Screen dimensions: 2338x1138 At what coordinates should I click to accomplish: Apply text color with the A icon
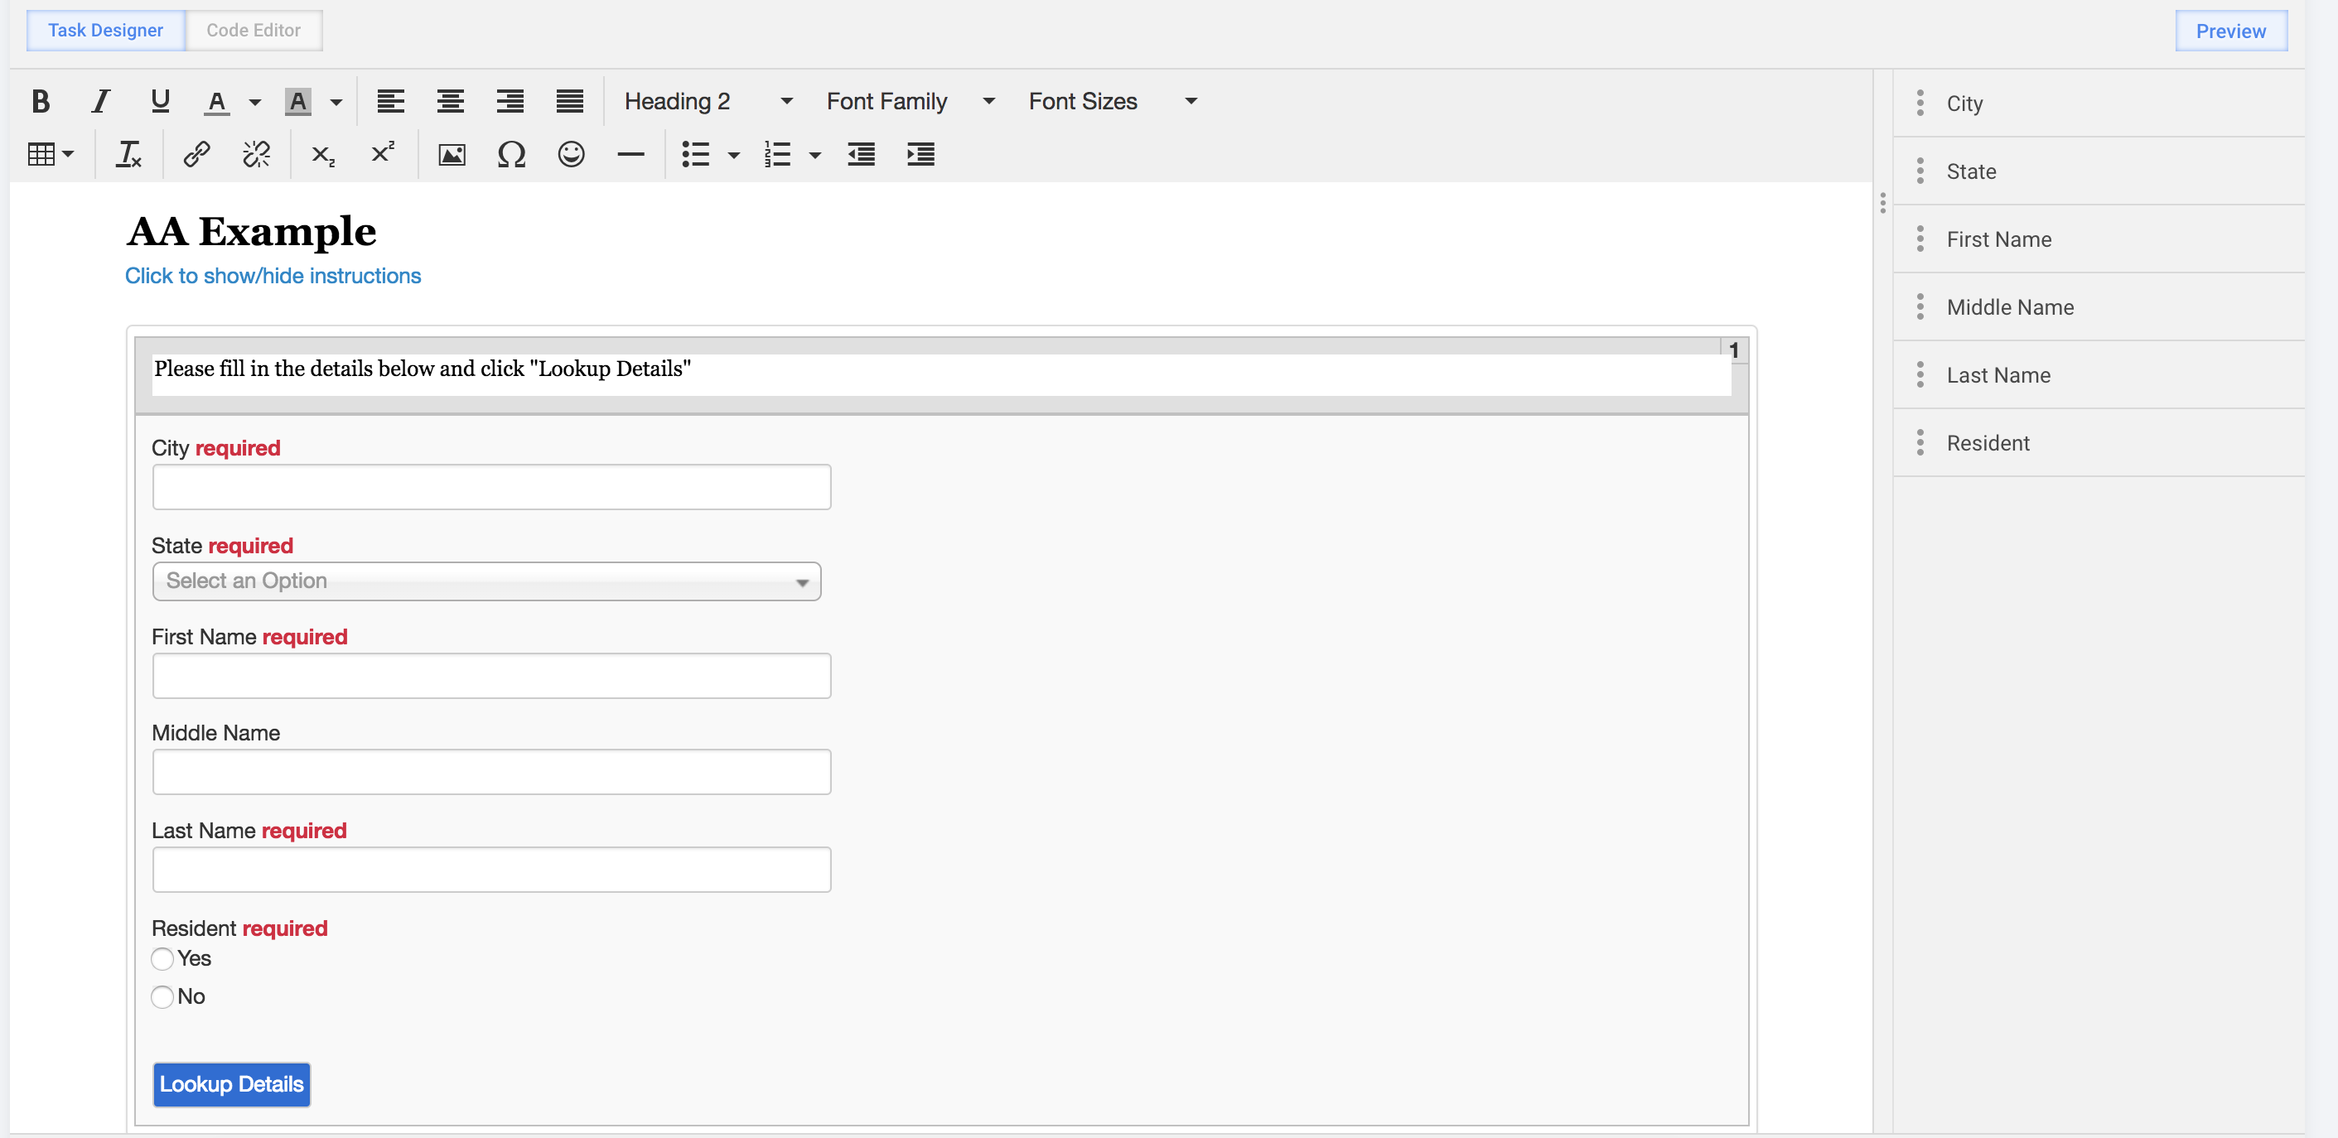pyautogui.click(x=216, y=101)
